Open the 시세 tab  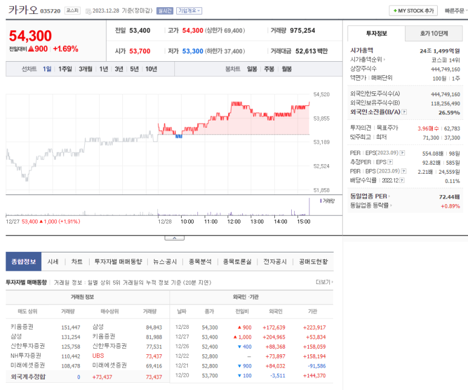[x=53, y=262]
